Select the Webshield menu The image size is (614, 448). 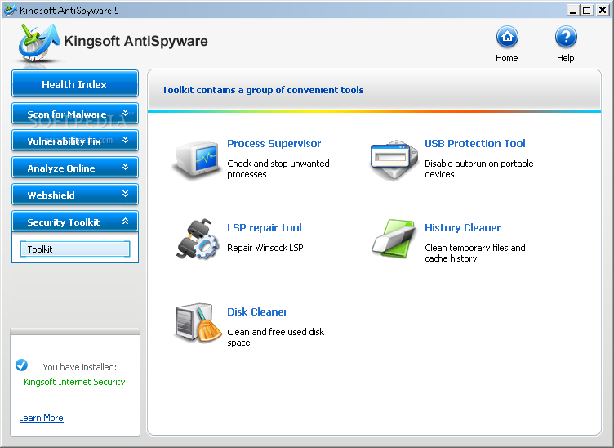click(x=75, y=195)
